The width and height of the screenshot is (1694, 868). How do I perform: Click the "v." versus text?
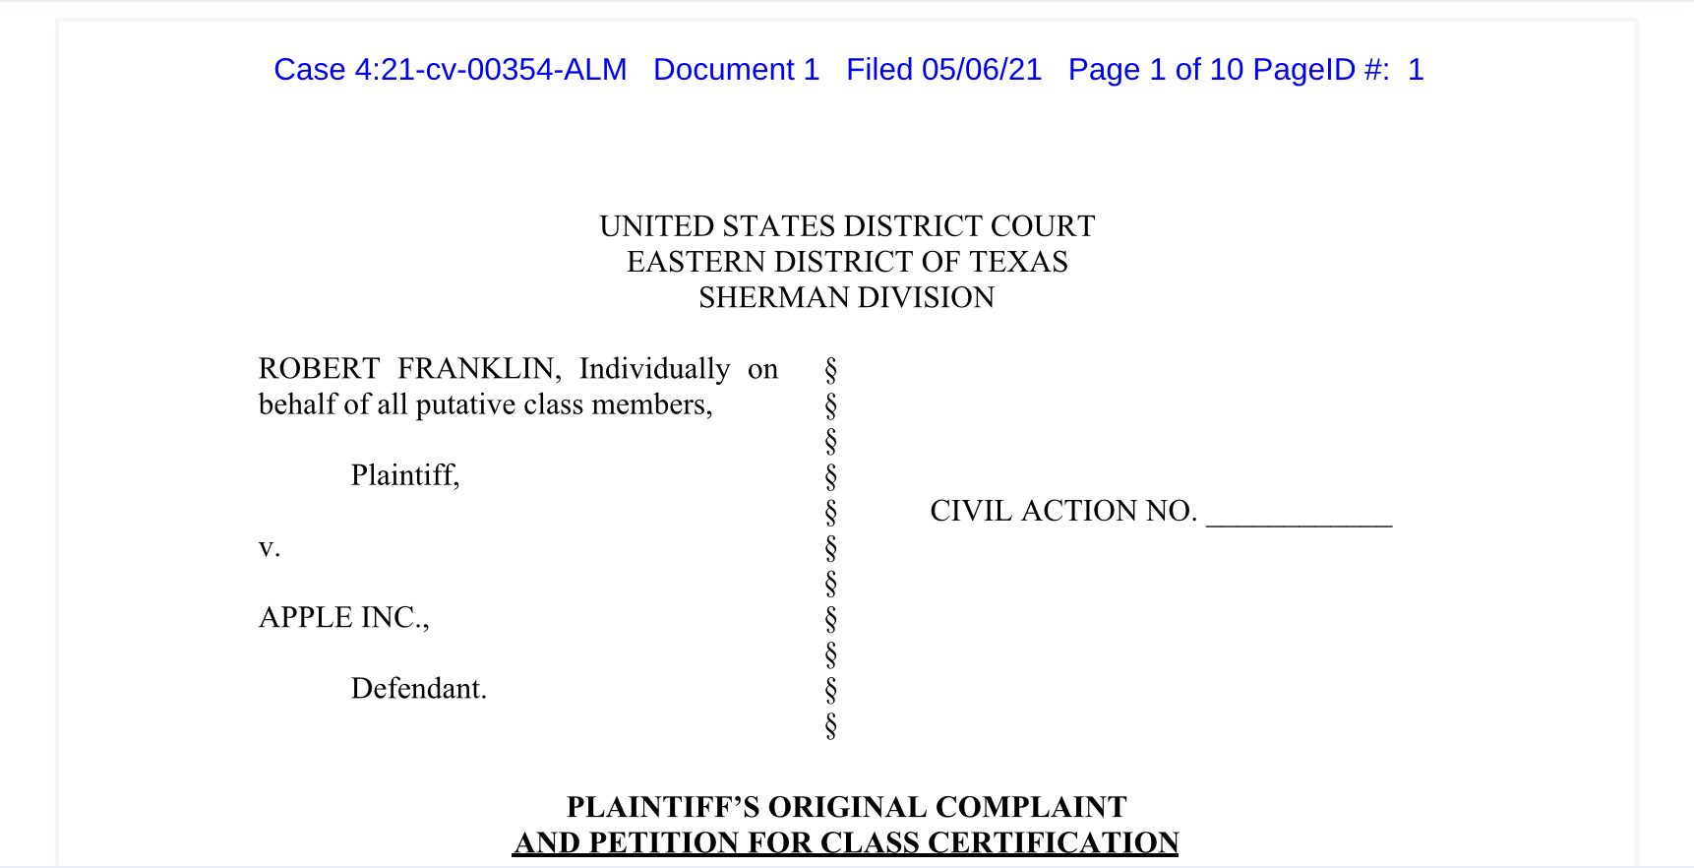pos(270,547)
